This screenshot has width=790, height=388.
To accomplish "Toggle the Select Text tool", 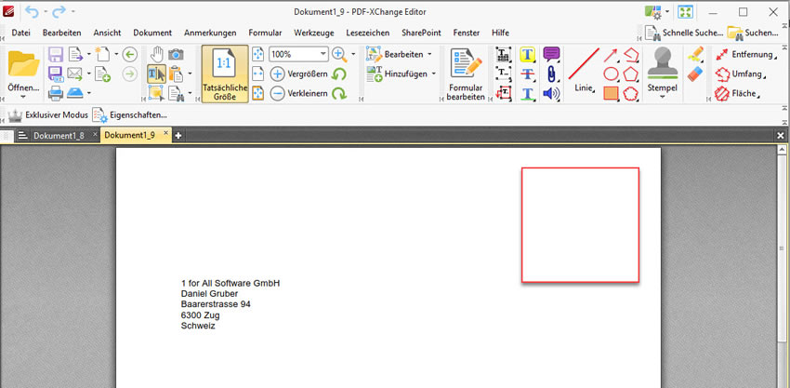I will pyautogui.click(x=157, y=74).
